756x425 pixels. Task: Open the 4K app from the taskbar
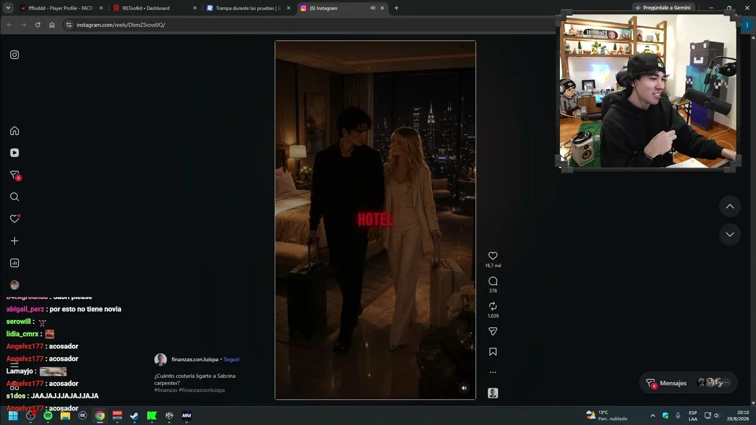click(83, 416)
